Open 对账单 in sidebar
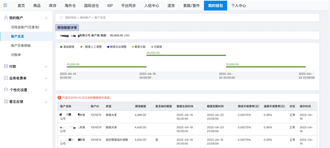Screen dimensions: 330x148 (x=16, y=55)
